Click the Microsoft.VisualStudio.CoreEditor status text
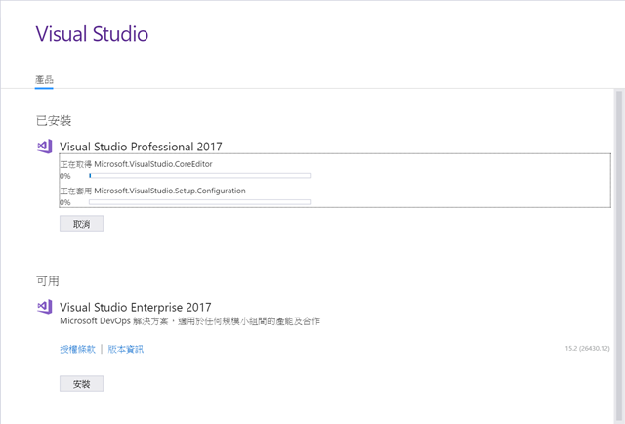 coord(136,164)
